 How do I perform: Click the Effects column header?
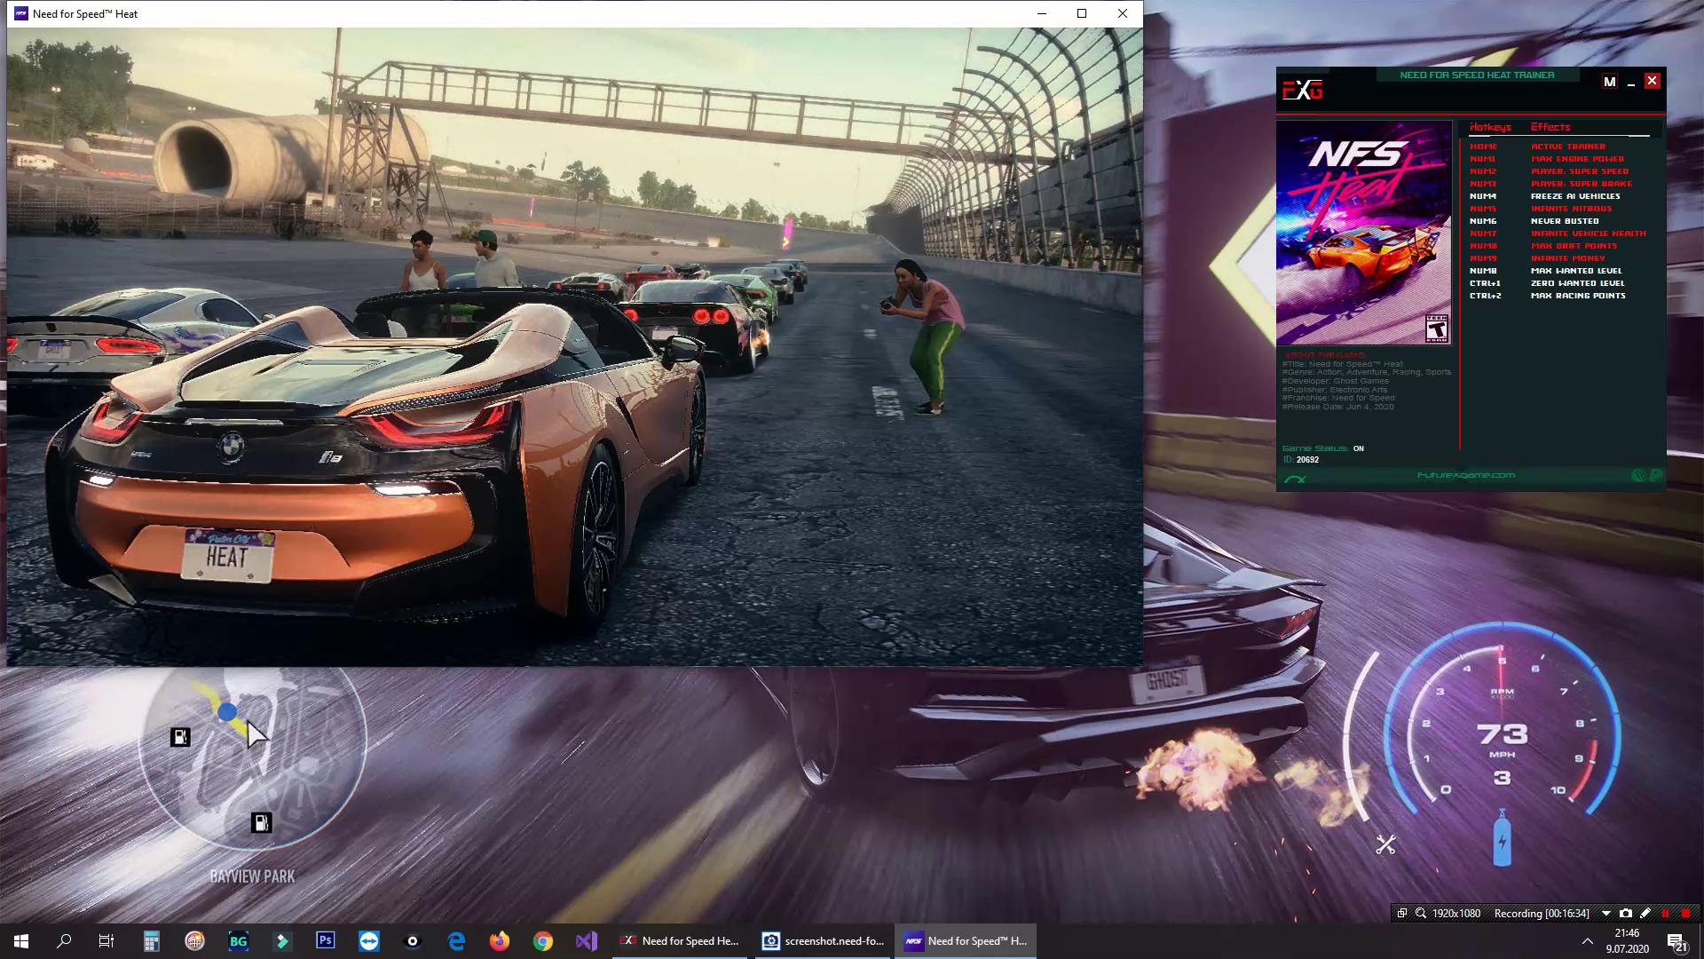1550,127
